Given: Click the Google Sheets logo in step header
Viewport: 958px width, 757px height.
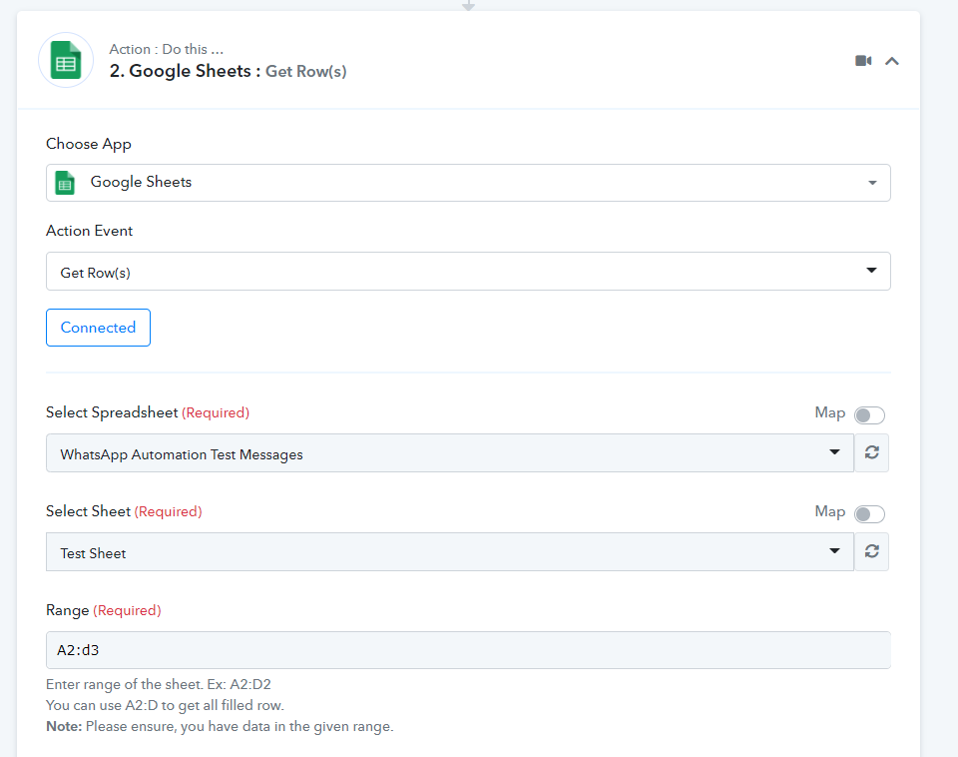Looking at the screenshot, I should pos(66,60).
